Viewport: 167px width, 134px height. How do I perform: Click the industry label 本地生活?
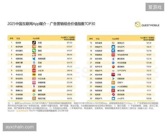(x=19, y=75)
